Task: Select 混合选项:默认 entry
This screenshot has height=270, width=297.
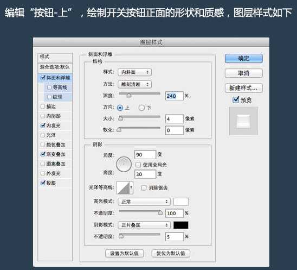Action: click(x=55, y=67)
